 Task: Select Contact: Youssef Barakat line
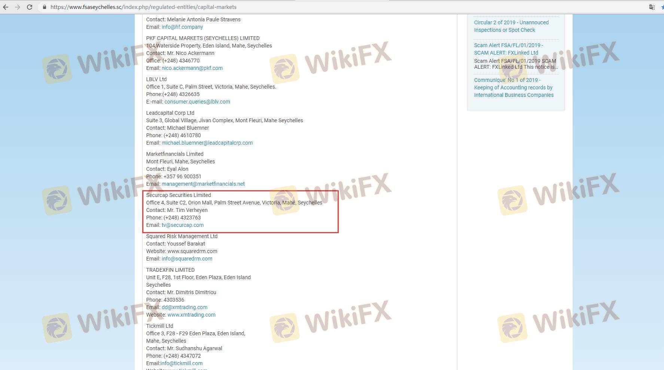point(176,244)
